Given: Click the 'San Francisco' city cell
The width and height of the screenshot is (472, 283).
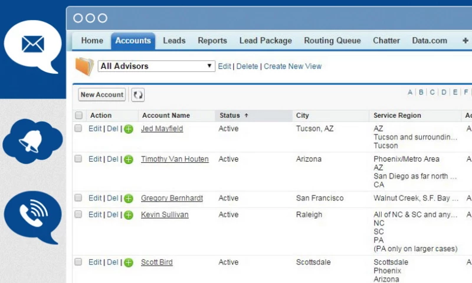Looking at the screenshot, I should tap(320, 198).
